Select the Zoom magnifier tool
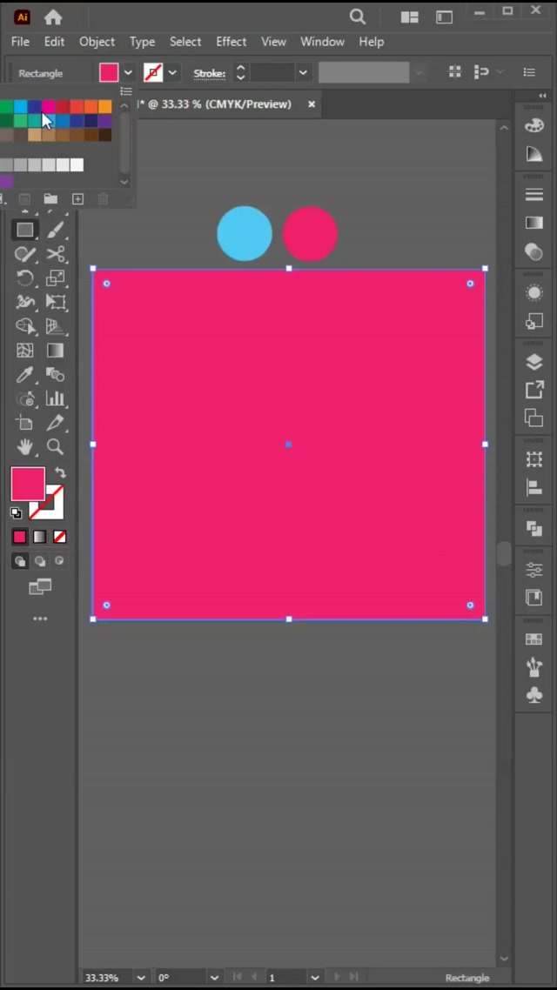 click(56, 447)
